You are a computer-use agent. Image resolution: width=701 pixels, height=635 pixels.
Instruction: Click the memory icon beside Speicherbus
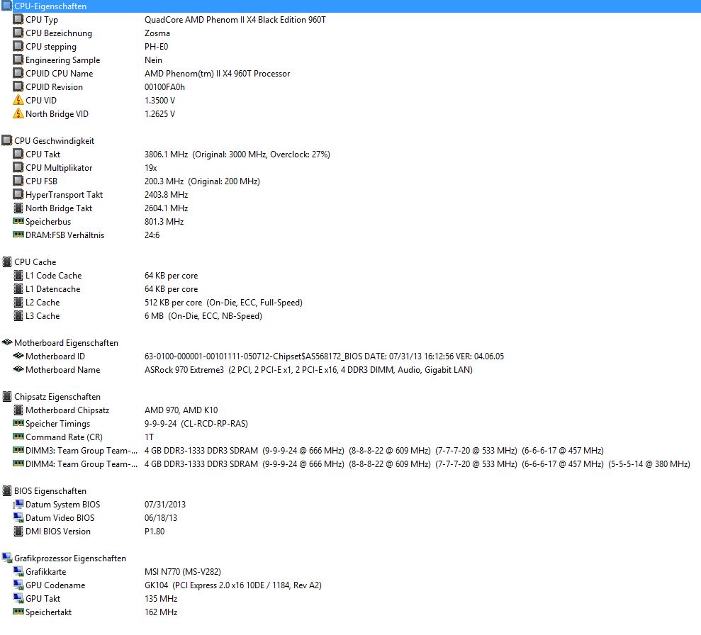(18, 220)
